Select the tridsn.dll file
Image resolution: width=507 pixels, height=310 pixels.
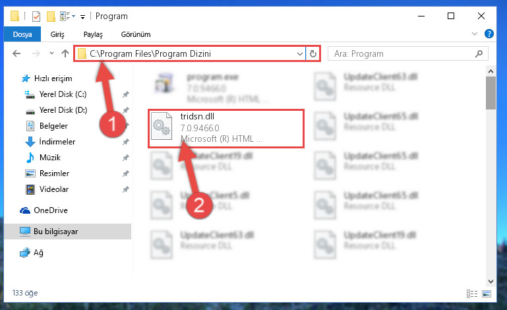pos(226,129)
